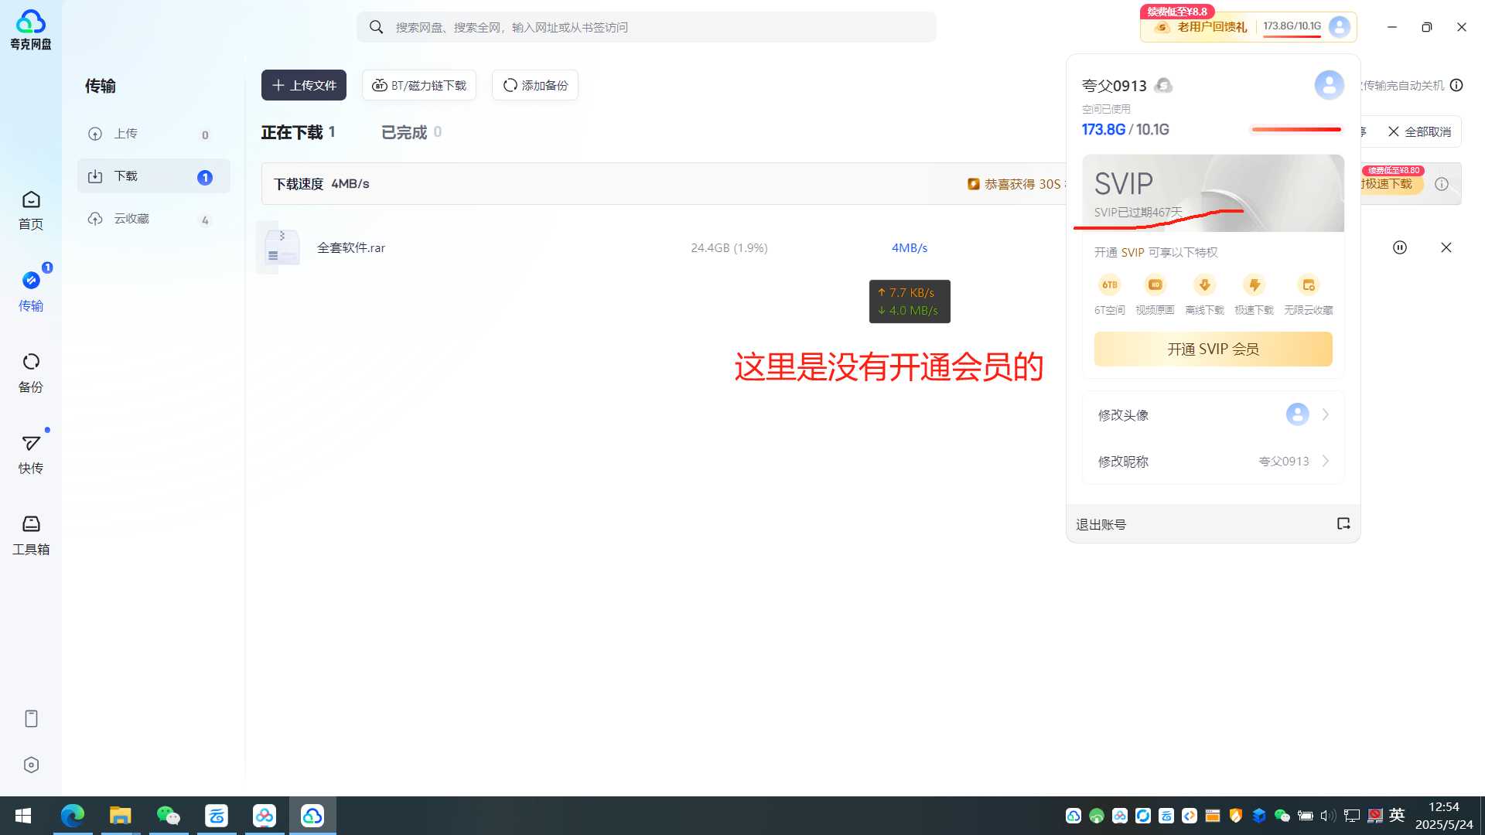This screenshot has height=835, width=1485.
Task: Click the SVIP membership card
Action: point(1213,193)
